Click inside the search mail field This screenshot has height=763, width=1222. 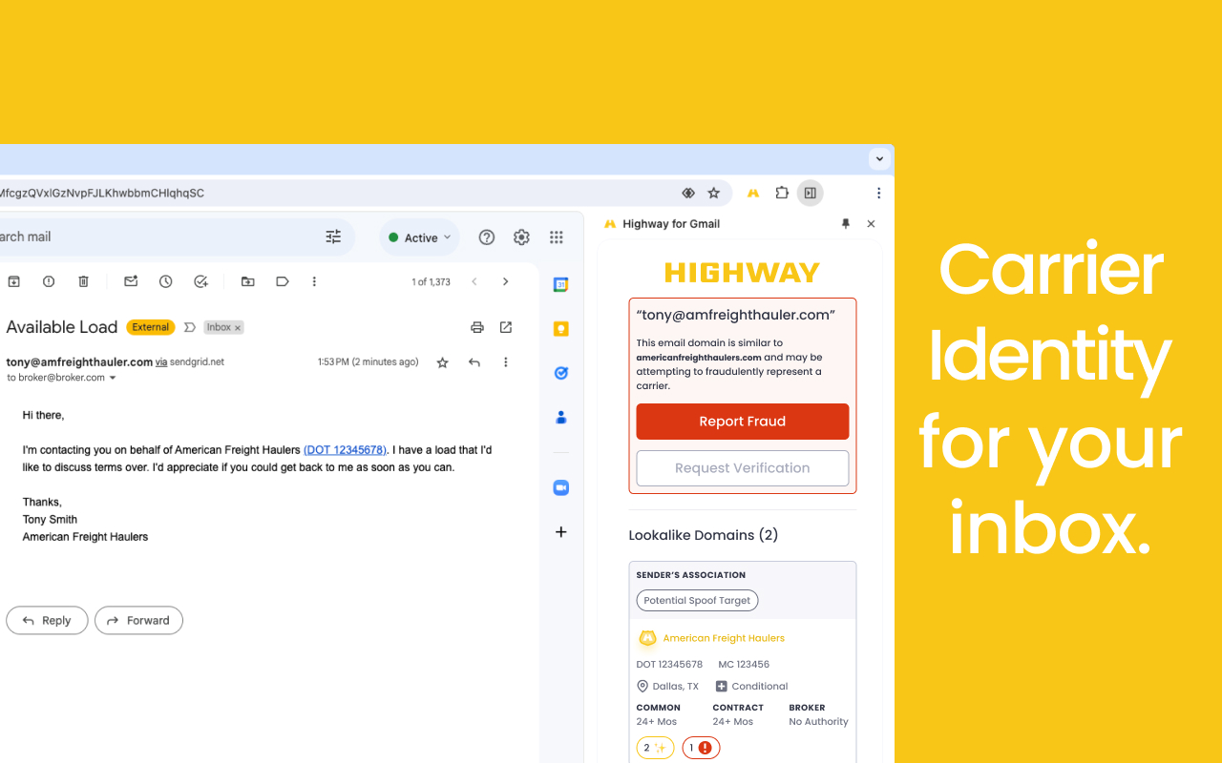[143, 236]
